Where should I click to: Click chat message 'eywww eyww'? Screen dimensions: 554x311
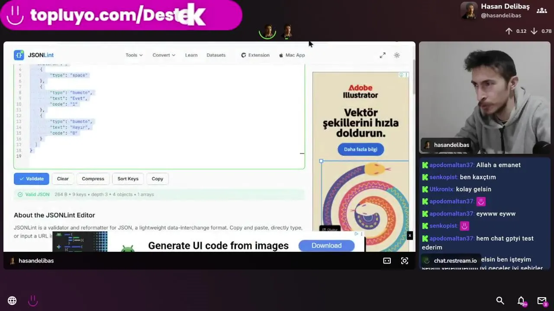click(496, 214)
